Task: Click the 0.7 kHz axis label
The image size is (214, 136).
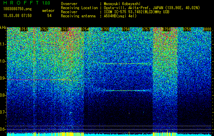Action: click(3, 112)
